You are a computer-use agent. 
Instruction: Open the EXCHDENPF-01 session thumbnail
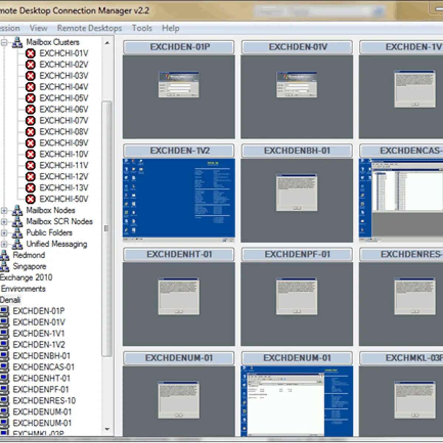tap(297, 304)
